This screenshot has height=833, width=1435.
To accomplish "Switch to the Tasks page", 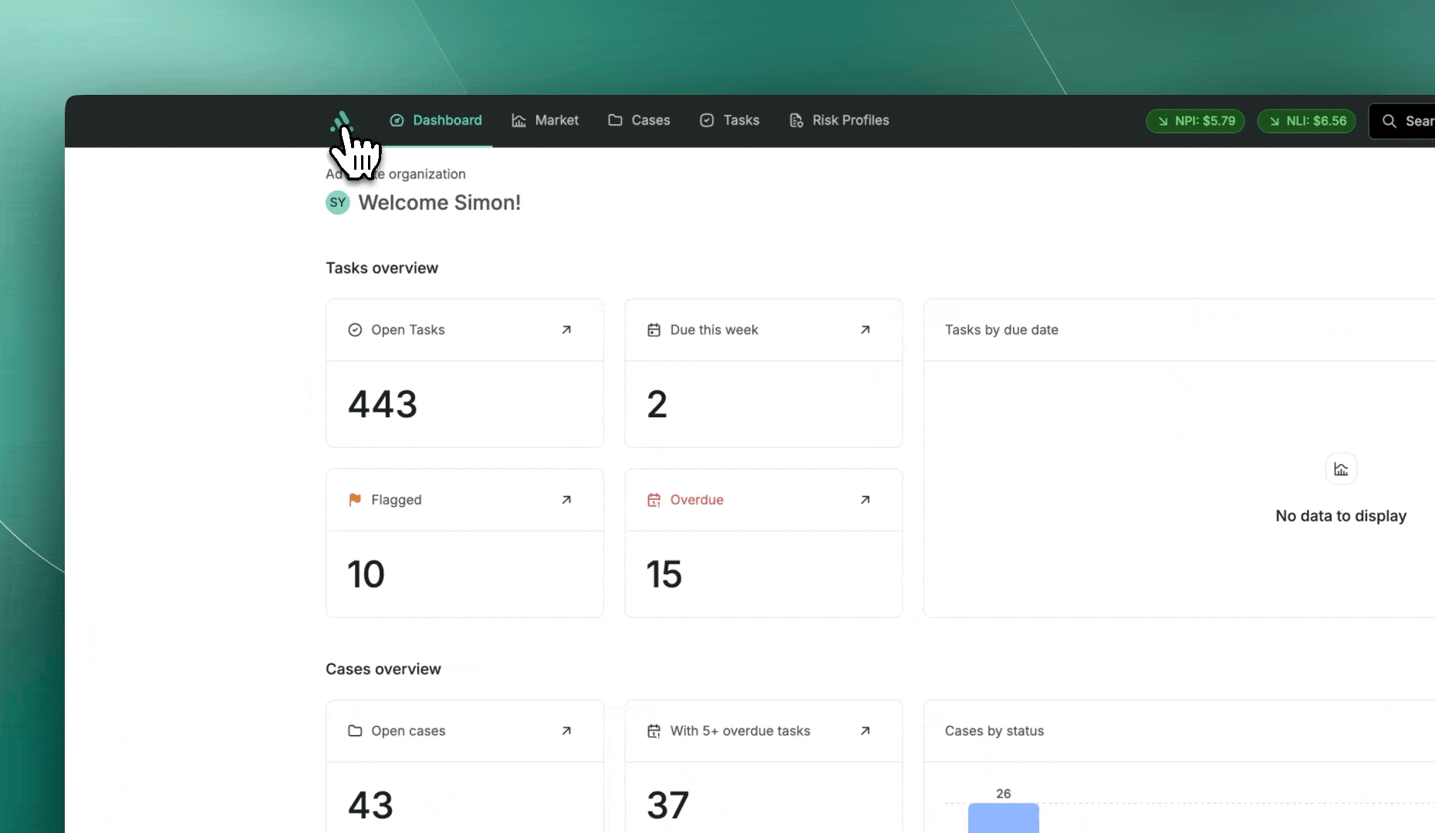I will (x=729, y=120).
